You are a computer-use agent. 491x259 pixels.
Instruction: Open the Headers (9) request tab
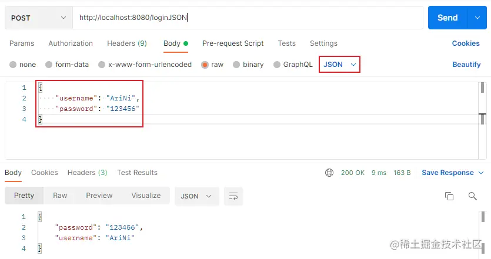coord(127,43)
